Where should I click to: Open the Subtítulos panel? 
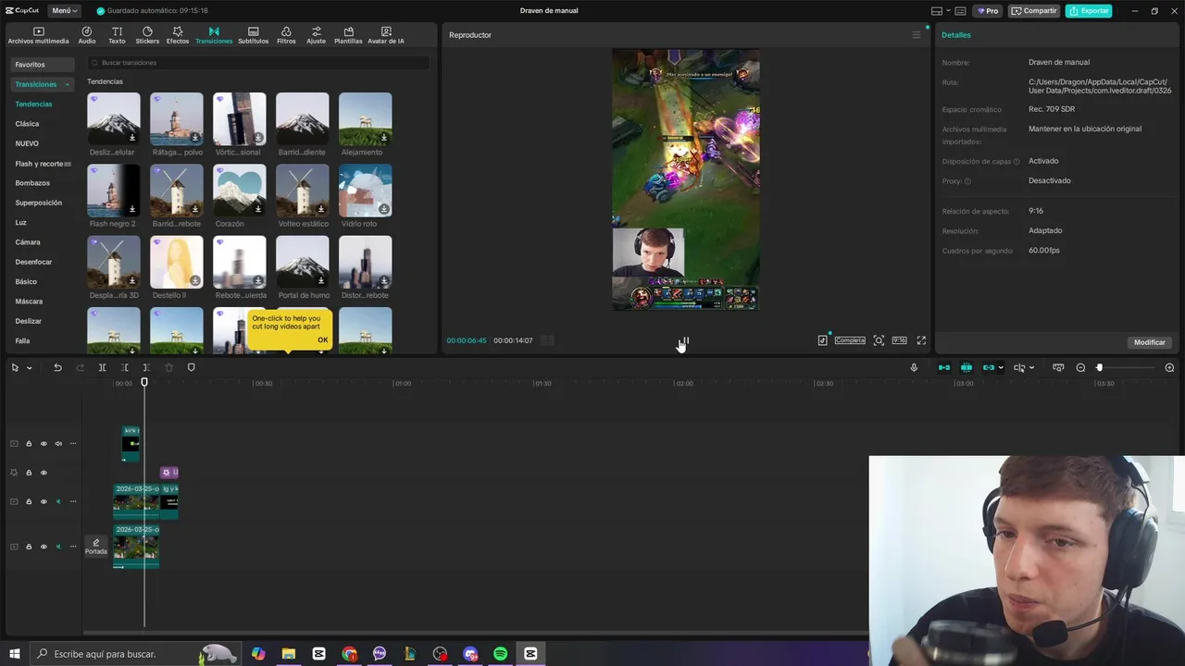tap(253, 35)
